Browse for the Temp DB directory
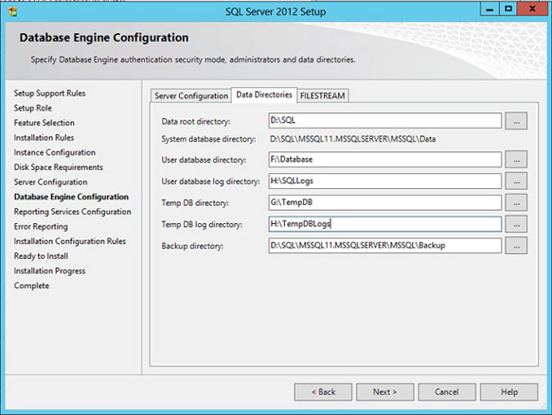 pyautogui.click(x=516, y=202)
